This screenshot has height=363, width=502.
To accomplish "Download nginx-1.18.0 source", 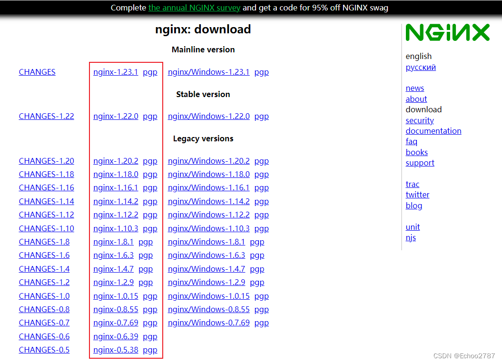I will click(x=116, y=174).
